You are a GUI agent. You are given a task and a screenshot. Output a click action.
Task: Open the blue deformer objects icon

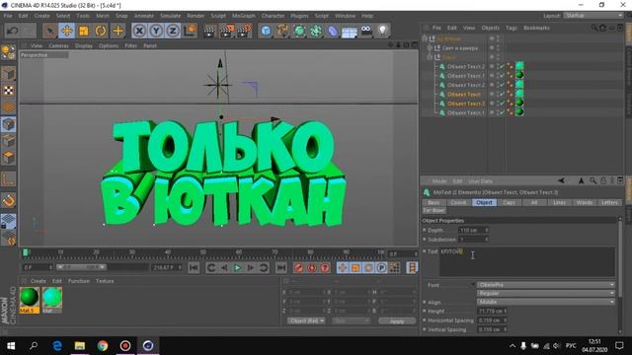tap(333, 31)
